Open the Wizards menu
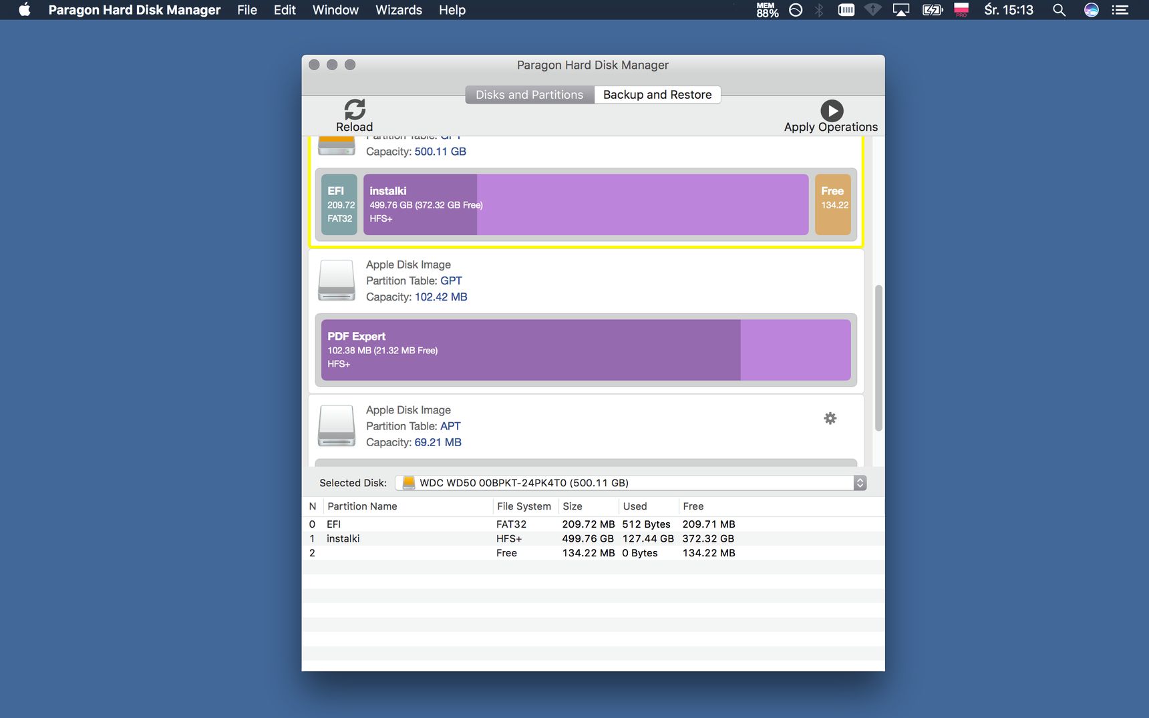 [399, 9]
